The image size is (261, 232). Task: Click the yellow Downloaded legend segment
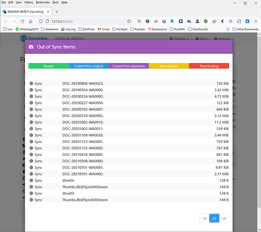(x=169, y=66)
